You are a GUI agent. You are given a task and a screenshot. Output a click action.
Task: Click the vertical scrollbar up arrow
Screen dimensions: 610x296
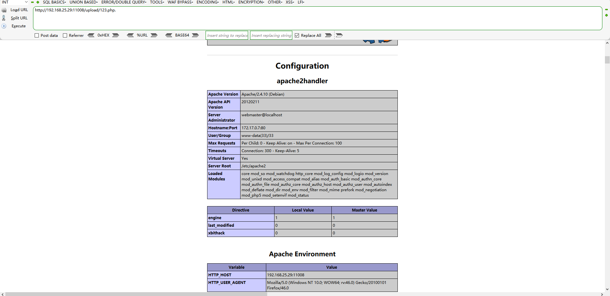(x=607, y=43)
